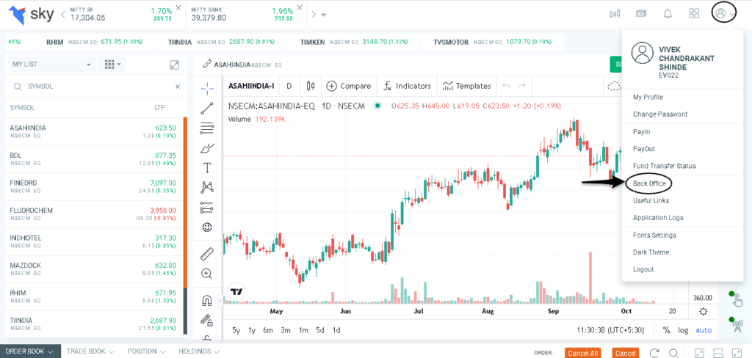Open the forecast position tool

[x=207, y=207]
